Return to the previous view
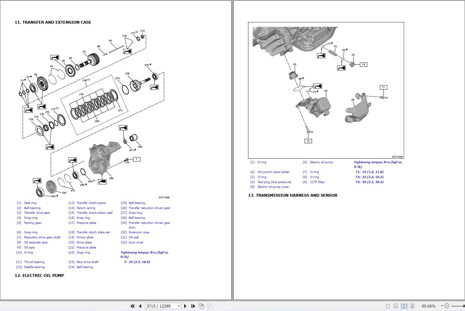Image resolution: width=465 pixels, height=311 pixels. click(201, 306)
